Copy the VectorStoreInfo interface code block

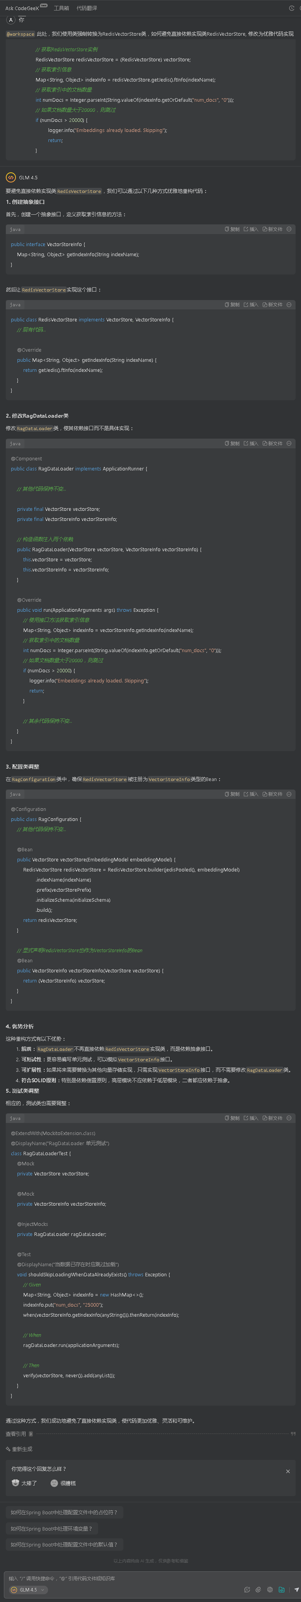pos(232,229)
